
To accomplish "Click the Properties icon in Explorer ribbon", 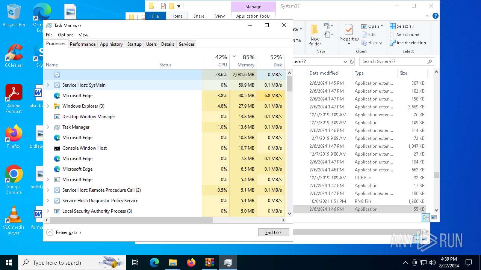I will [x=349, y=34].
